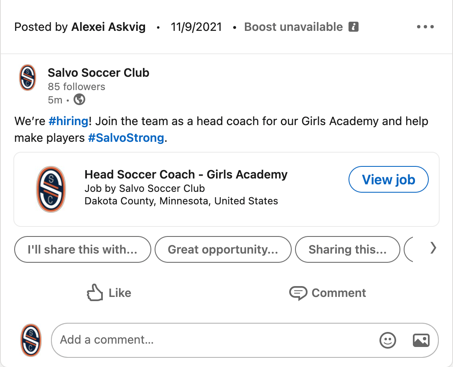This screenshot has height=367, width=453.
Task: Select "Great opportunity..." quick reply
Action: click(223, 249)
